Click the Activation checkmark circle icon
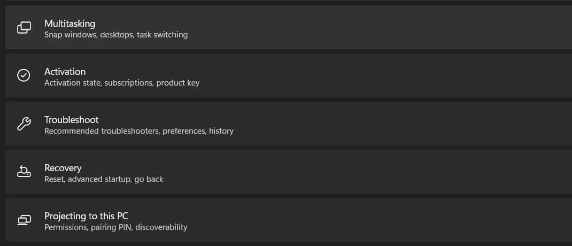This screenshot has width=572, height=246. pyautogui.click(x=24, y=75)
